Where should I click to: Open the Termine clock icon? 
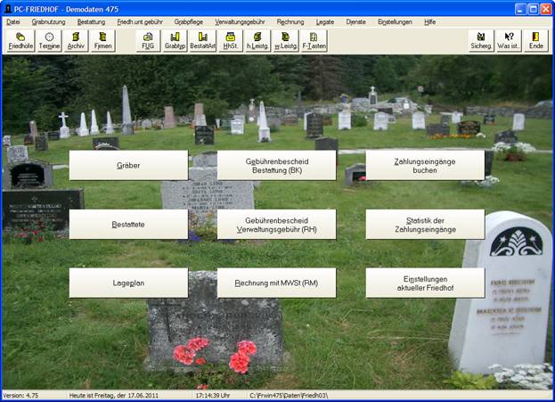49,41
